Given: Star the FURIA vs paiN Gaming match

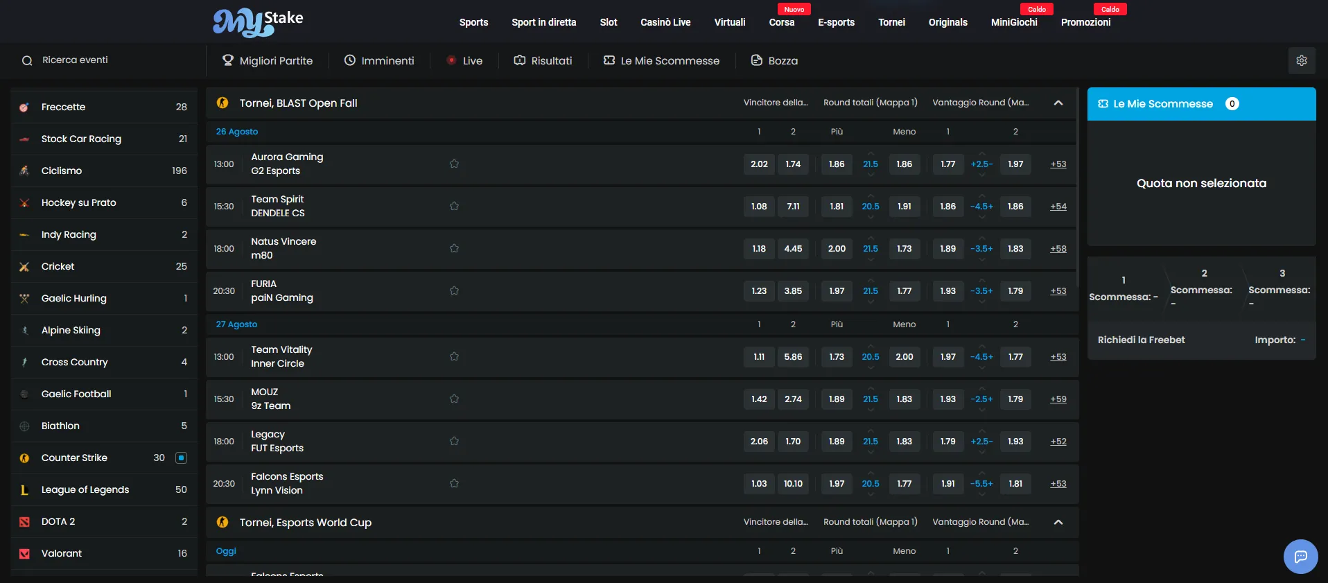Looking at the screenshot, I should (x=454, y=291).
